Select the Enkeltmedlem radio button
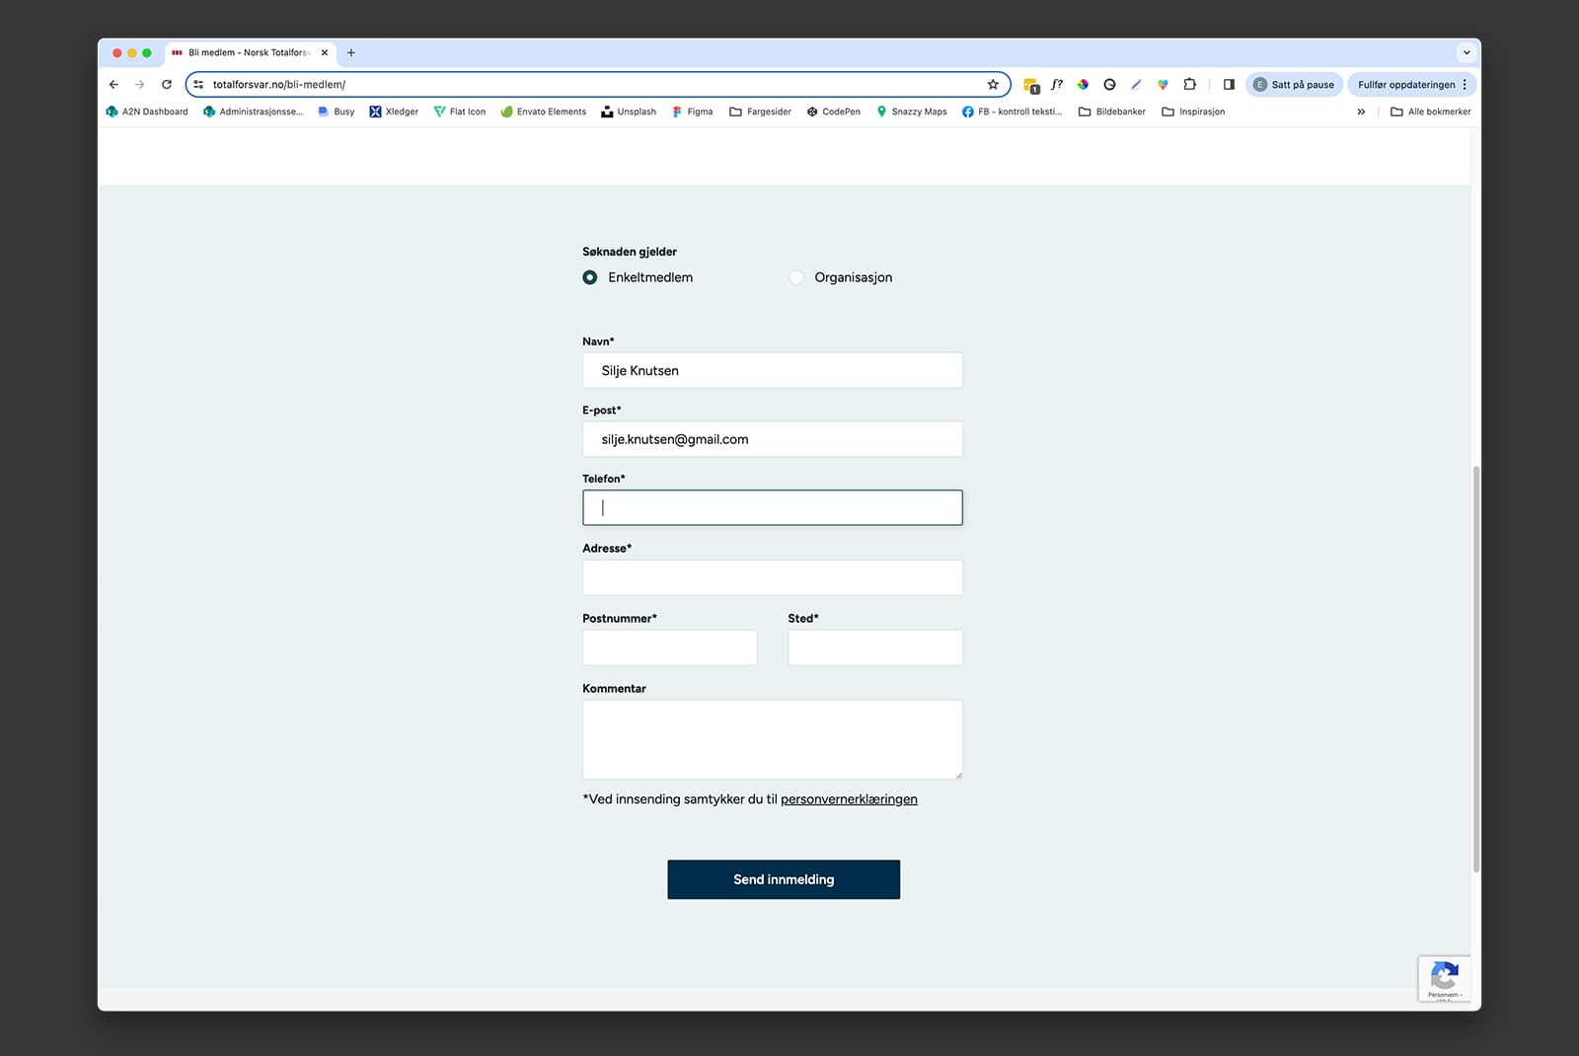Image resolution: width=1579 pixels, height=1056 pixels. [590, 277]
